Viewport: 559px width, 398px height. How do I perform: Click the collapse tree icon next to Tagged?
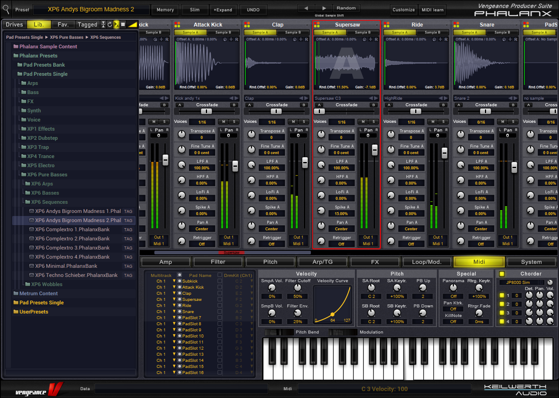pos(103,25)
